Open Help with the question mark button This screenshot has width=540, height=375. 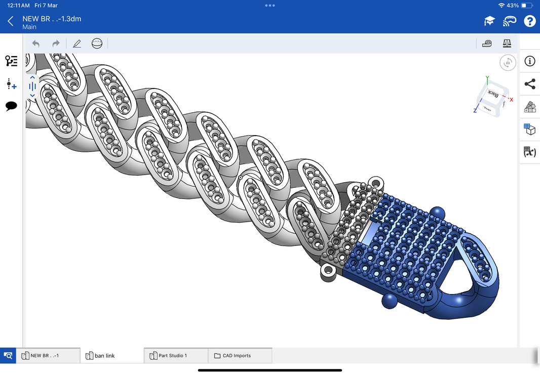click(x=529, y=21)
